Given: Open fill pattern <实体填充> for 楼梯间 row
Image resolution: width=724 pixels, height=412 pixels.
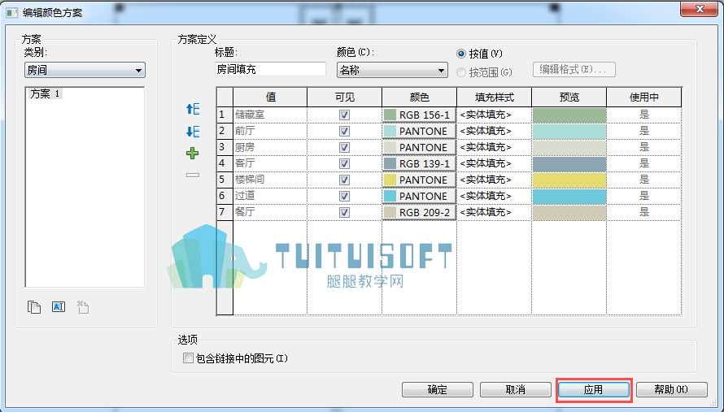Looking at the screenshot, I should (494, 180).
